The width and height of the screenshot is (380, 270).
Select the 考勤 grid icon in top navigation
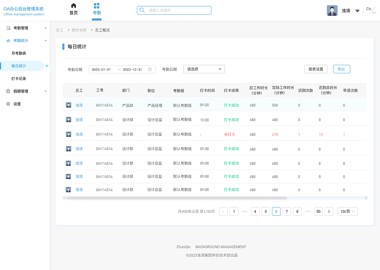pos(96,5)
